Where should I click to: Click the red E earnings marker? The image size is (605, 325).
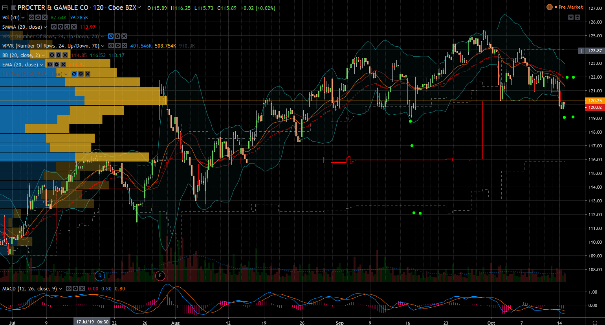coord(160,275)
